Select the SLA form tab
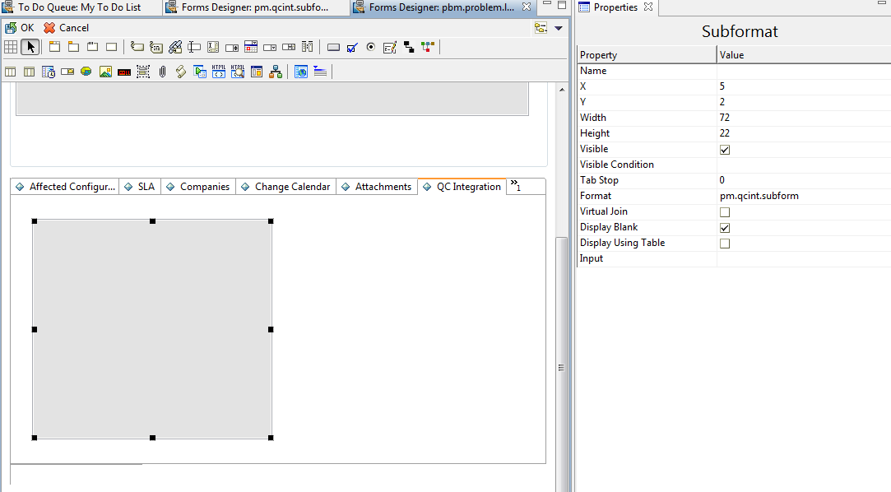Viewport: 891px width, 492px height. coord(140,186)
